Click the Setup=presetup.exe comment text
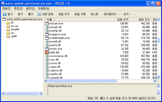The width and height of the screenshot is (162, 102). [x=60, y=86]
